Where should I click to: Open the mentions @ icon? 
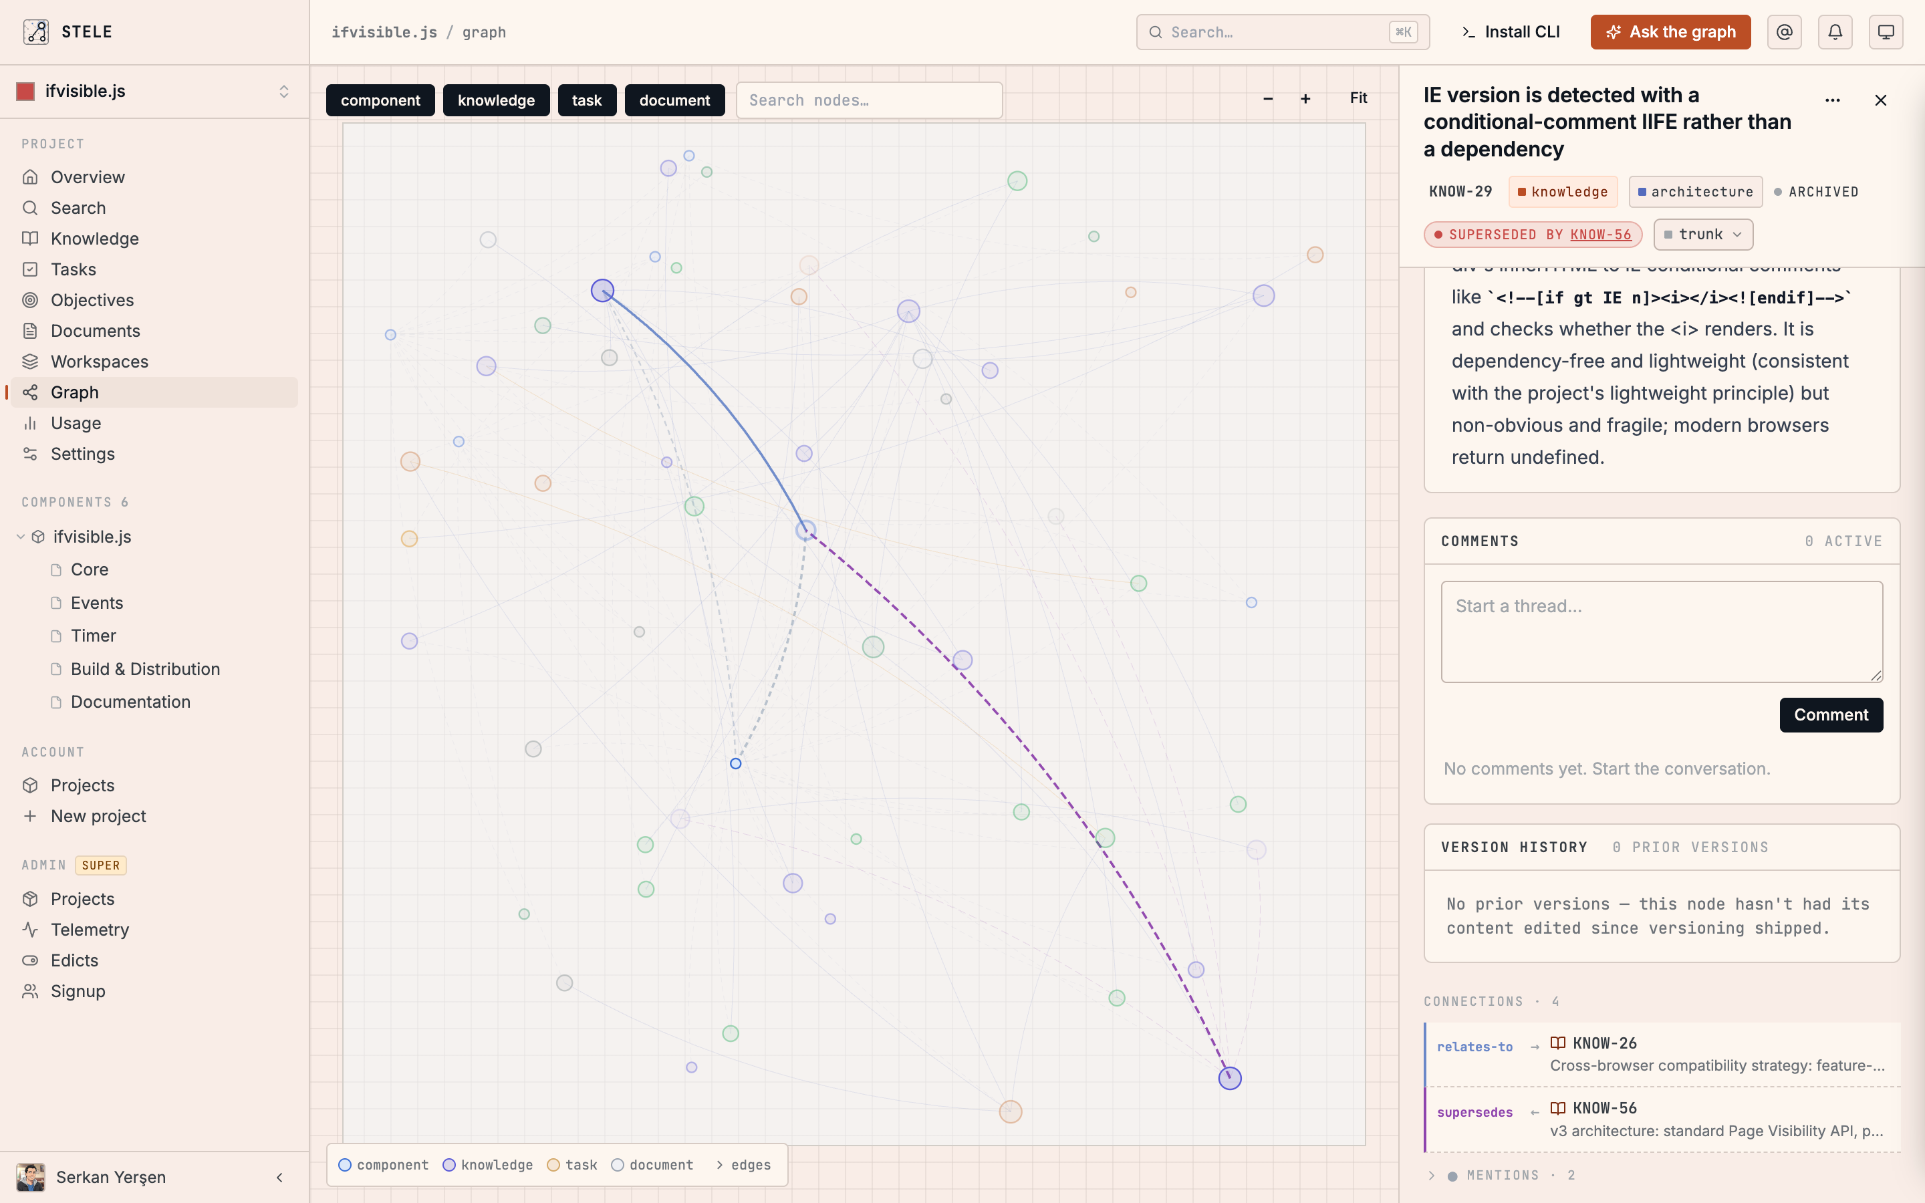click(1784, 32)
